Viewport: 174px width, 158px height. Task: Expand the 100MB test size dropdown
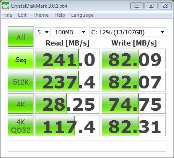pyautogui.click(x=70, y=32)
